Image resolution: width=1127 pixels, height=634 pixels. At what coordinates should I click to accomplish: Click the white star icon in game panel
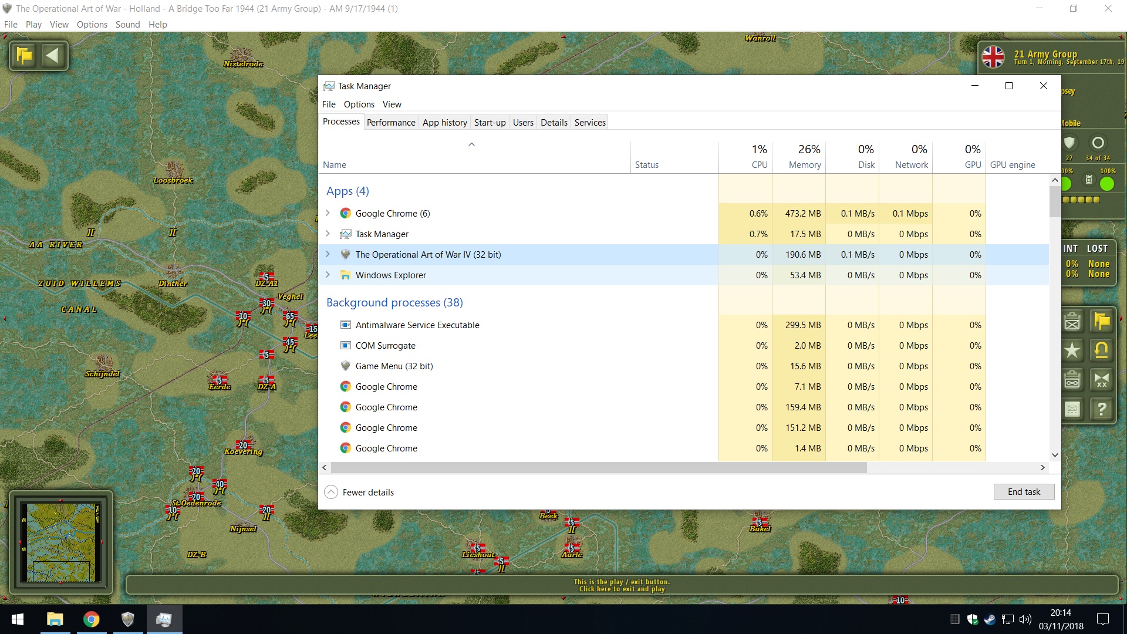[1072, 350]
